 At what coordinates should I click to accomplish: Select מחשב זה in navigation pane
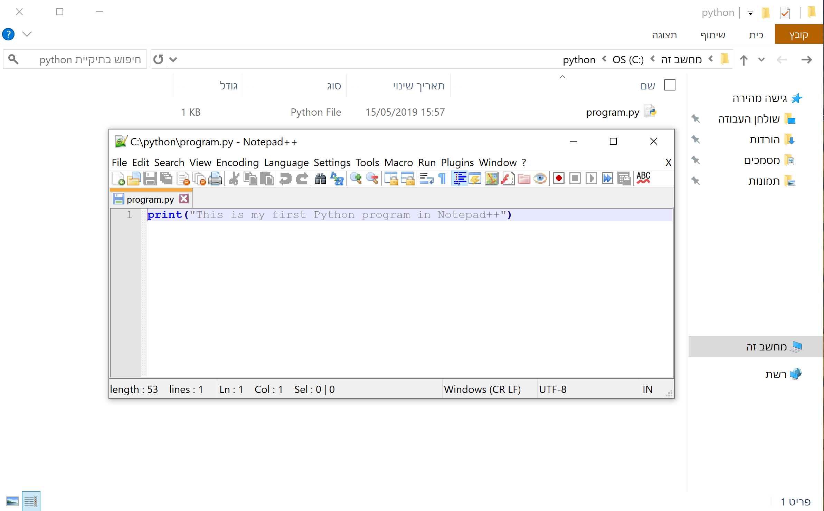pyautogui.click(x=756, y=346)
